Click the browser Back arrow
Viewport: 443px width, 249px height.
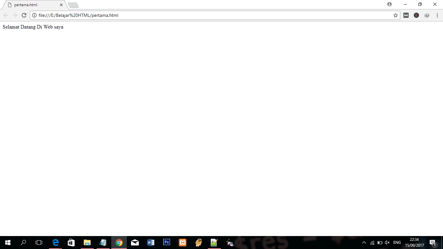[x=6, y=15]
